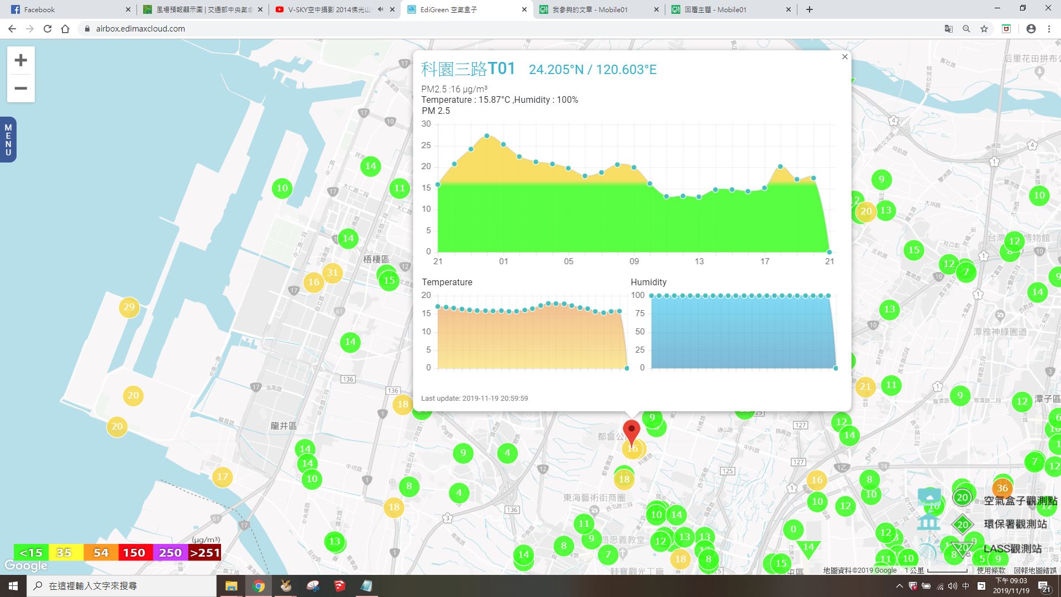The height and width of the screenshot is (597, 1061).
Task: Toggle the AirBox observation point layer icon
Action: click(929, 495)
